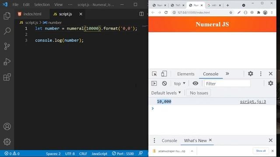
Task: Clear the console
Action: (164, 83)
